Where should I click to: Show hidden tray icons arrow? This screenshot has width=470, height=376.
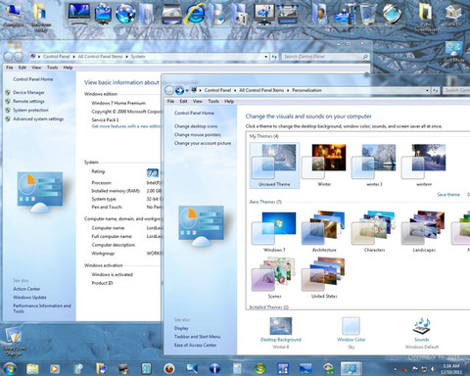pyautogui.click(x=396, y=369)
